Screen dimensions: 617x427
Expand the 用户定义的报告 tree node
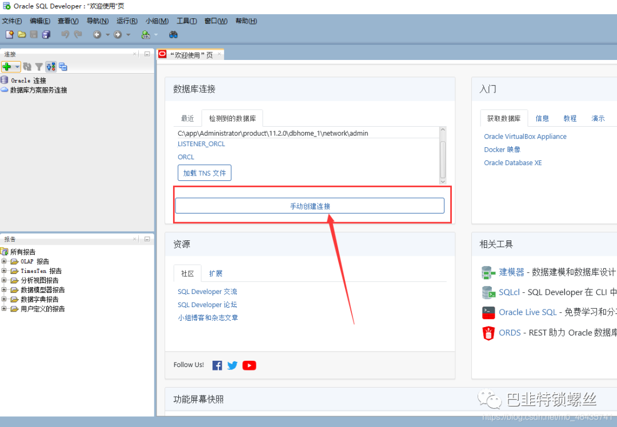coord(4,308)
